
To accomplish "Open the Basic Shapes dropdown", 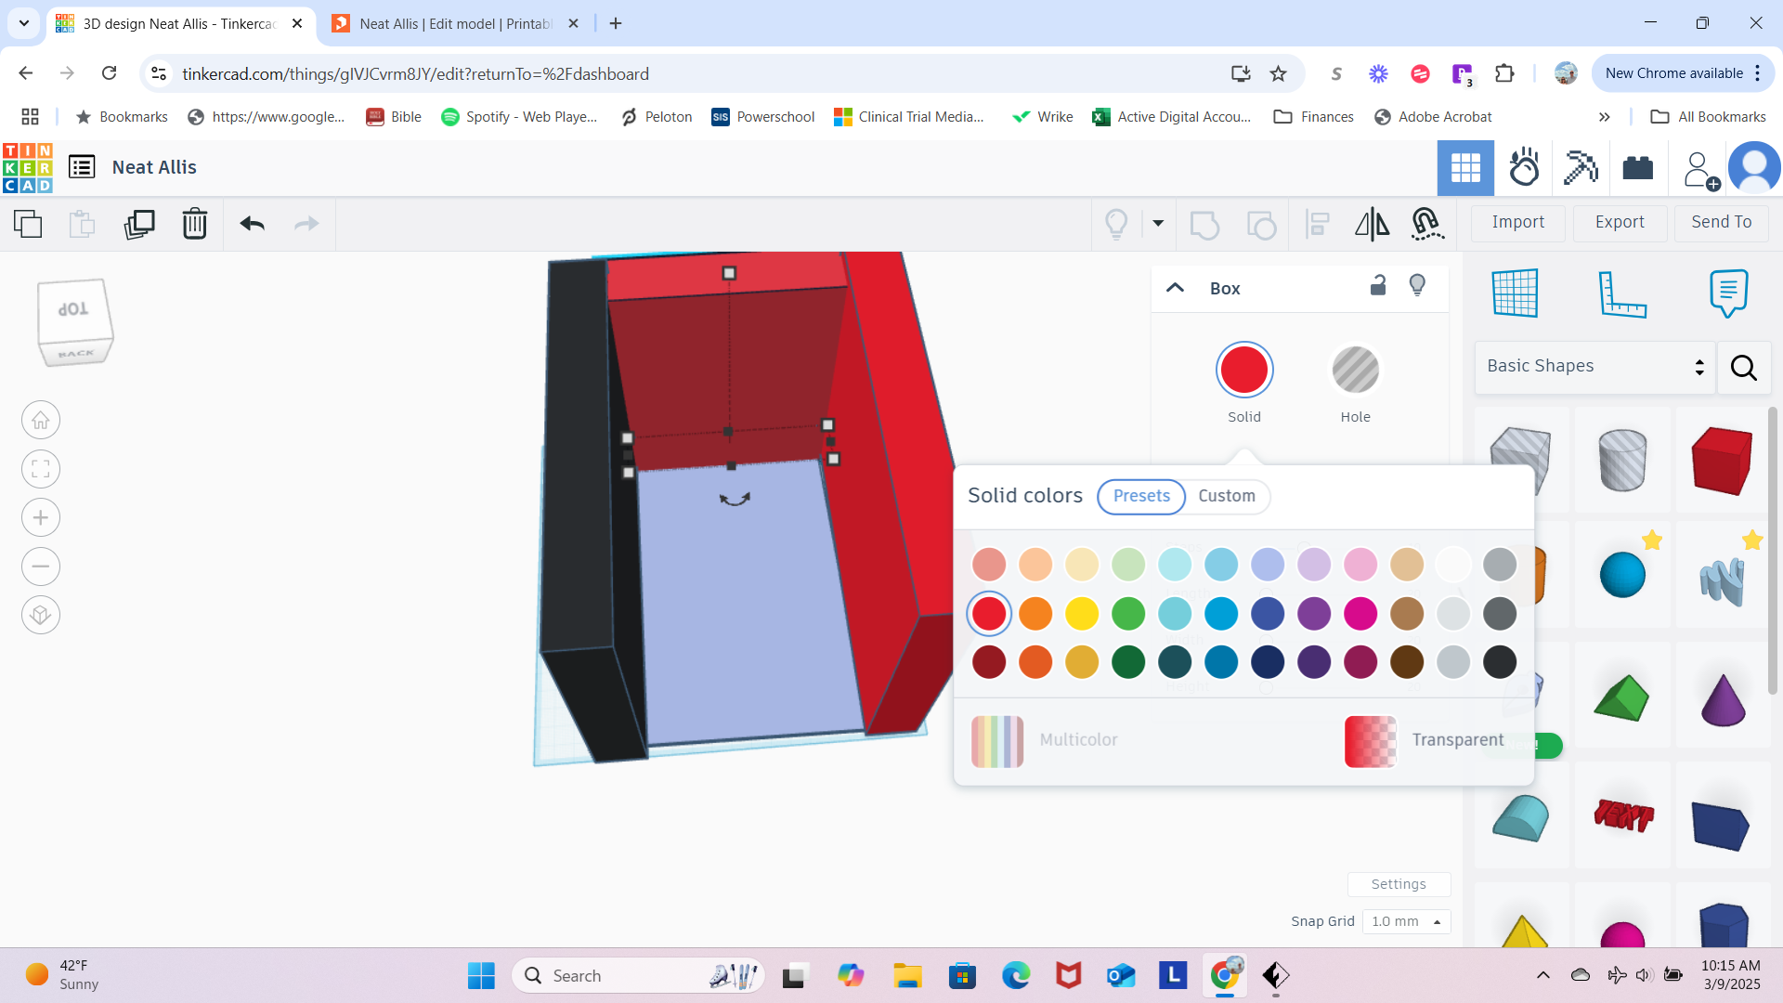I will [1594, 367].
